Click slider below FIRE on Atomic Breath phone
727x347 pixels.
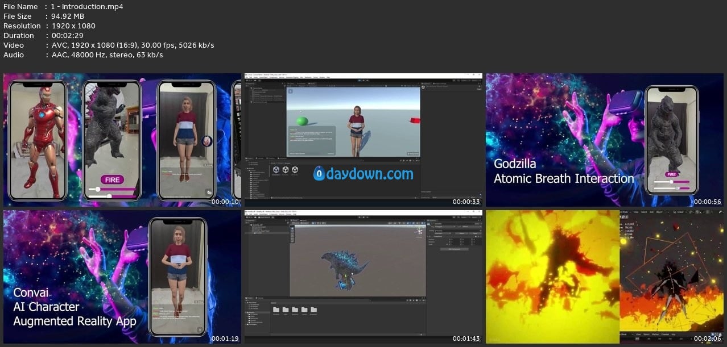(671, 182)
